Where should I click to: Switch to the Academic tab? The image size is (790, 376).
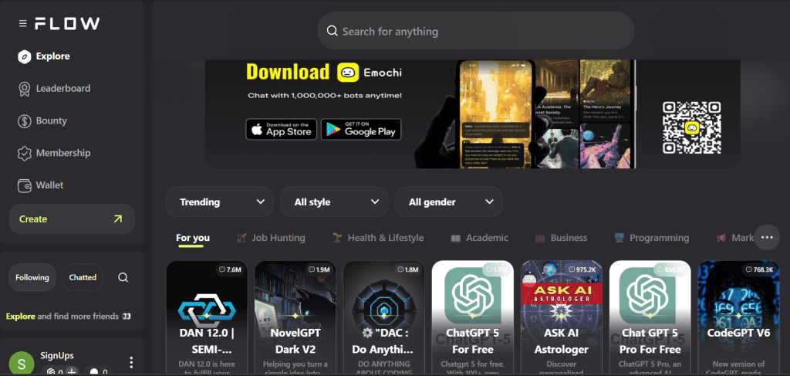(x=480, y=238)
